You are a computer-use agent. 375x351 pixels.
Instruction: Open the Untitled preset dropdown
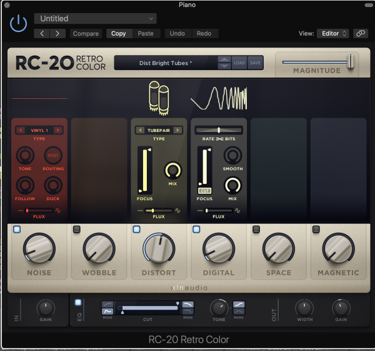[95, 19]
